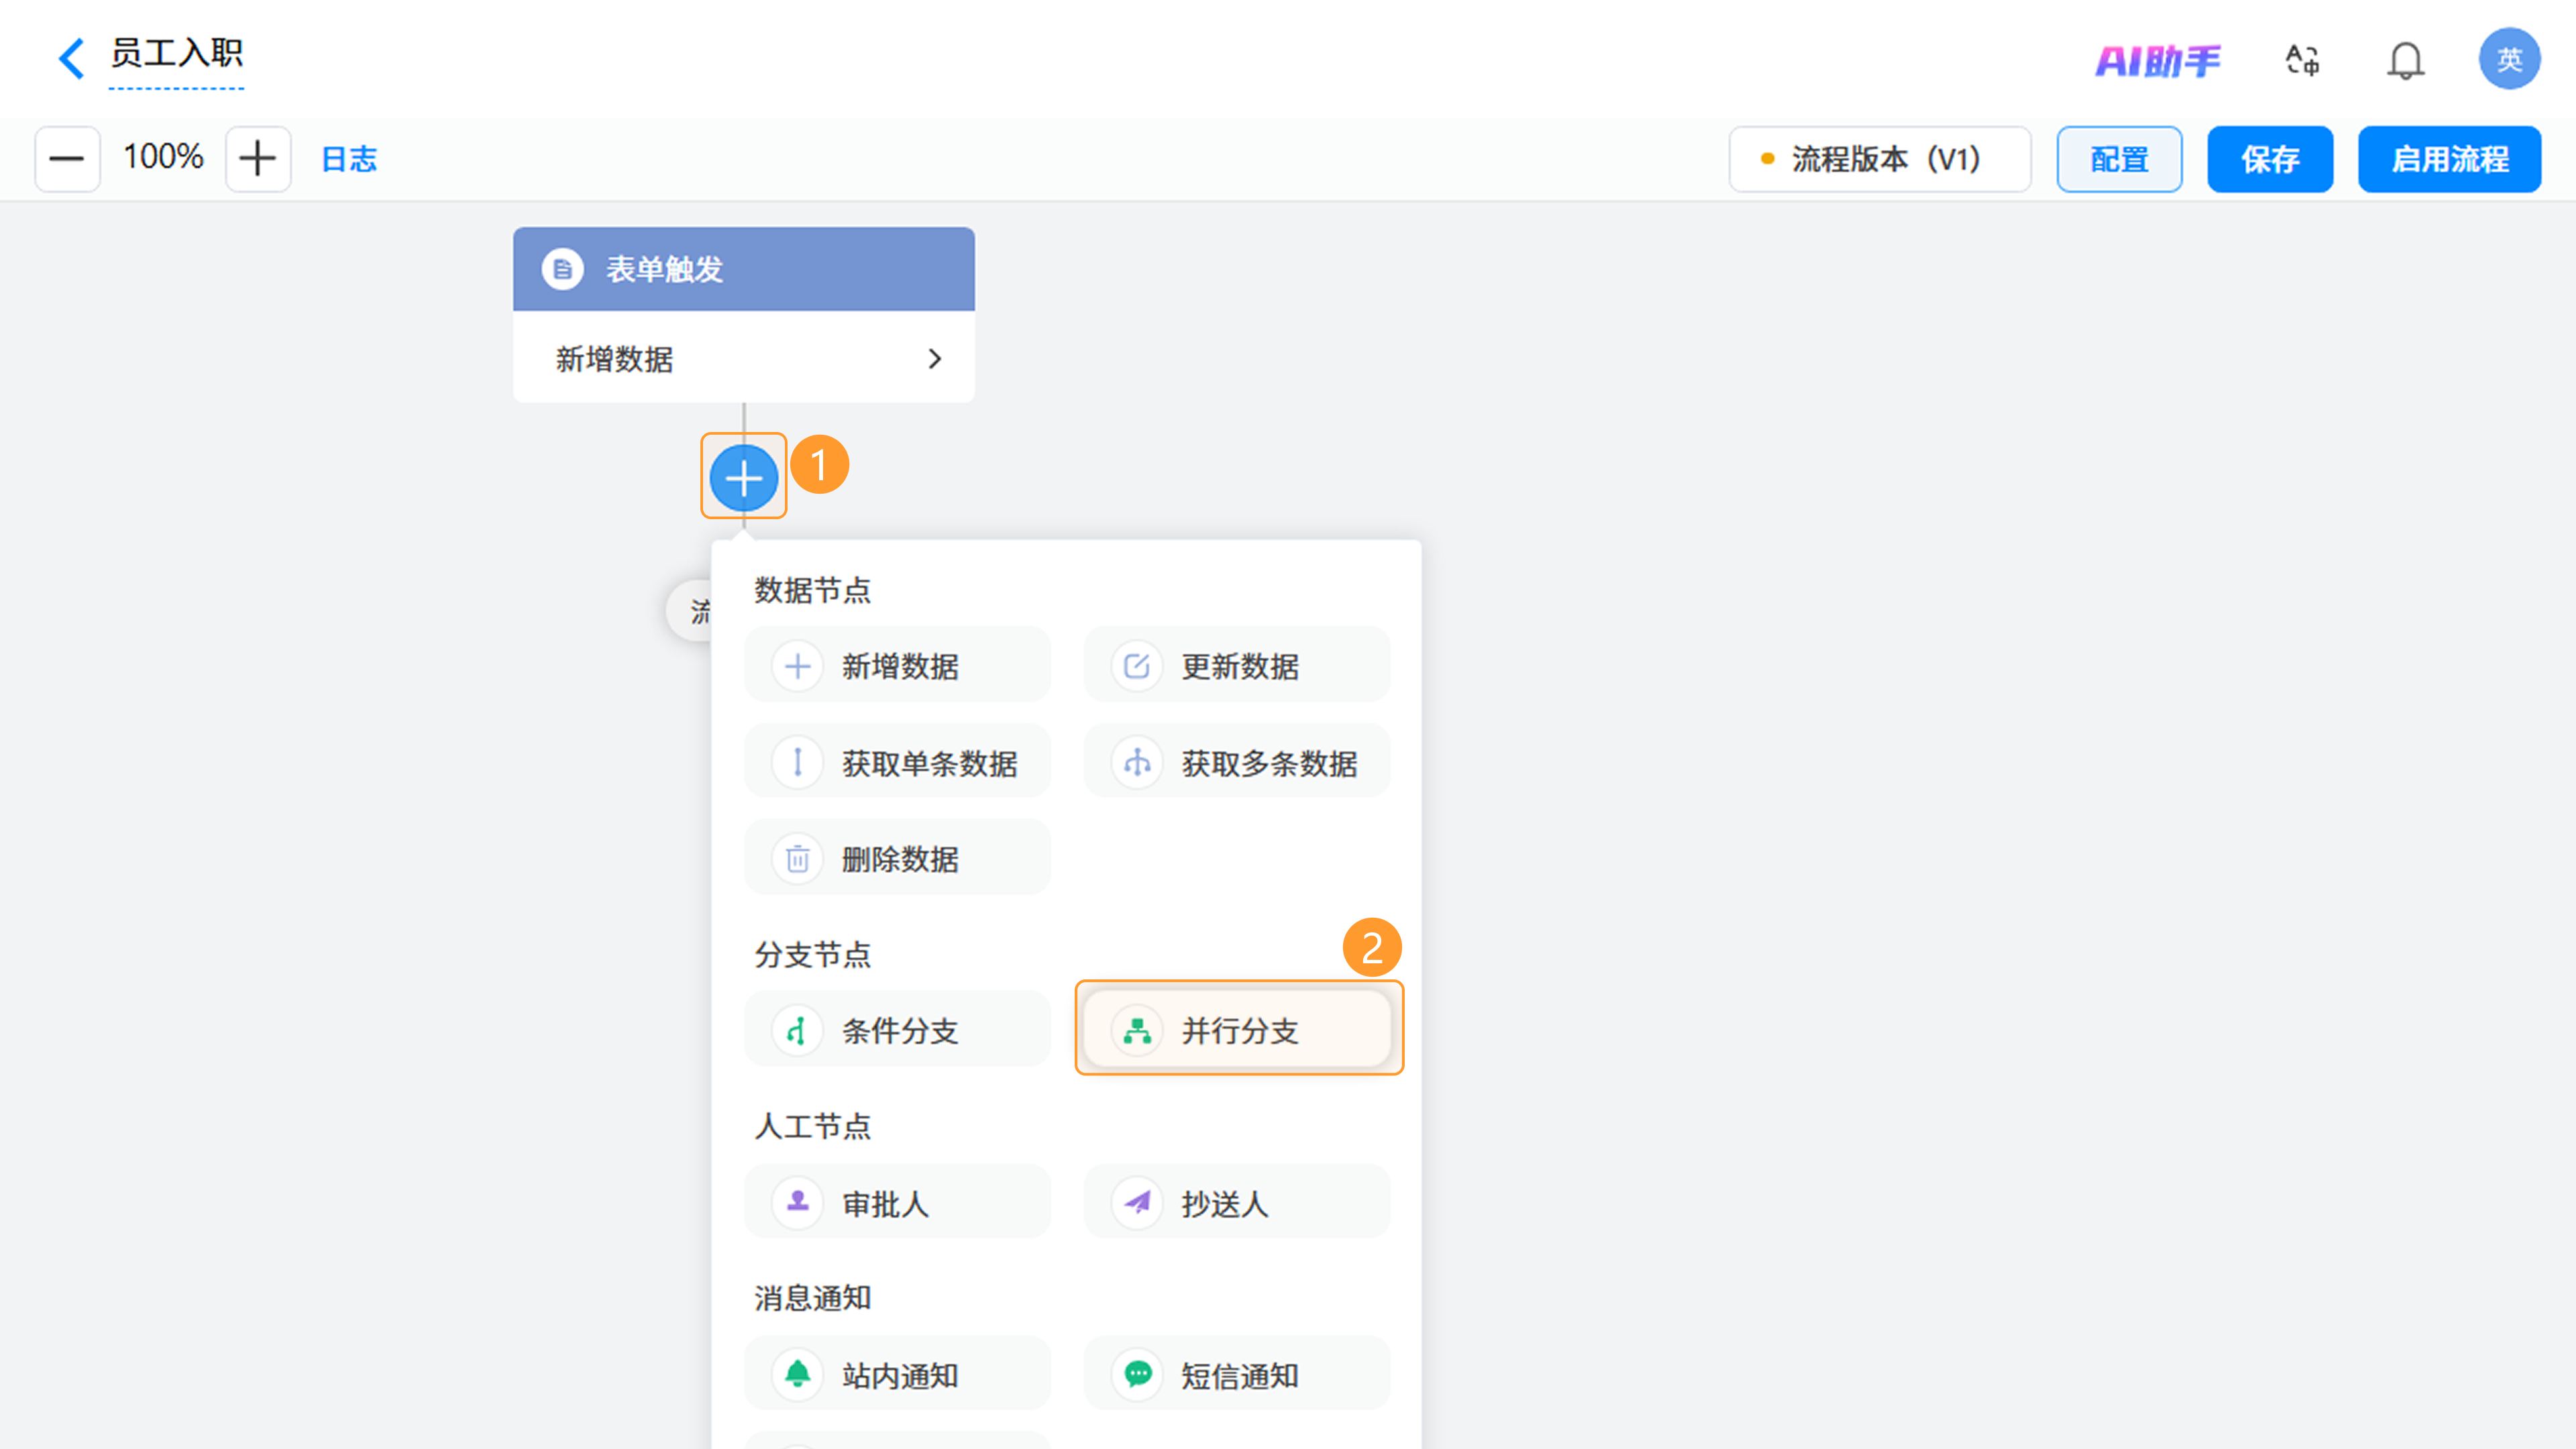Click the plus icon beside 新增数据 in menu
2576x1449 pixels.
(x=797, y=666)
